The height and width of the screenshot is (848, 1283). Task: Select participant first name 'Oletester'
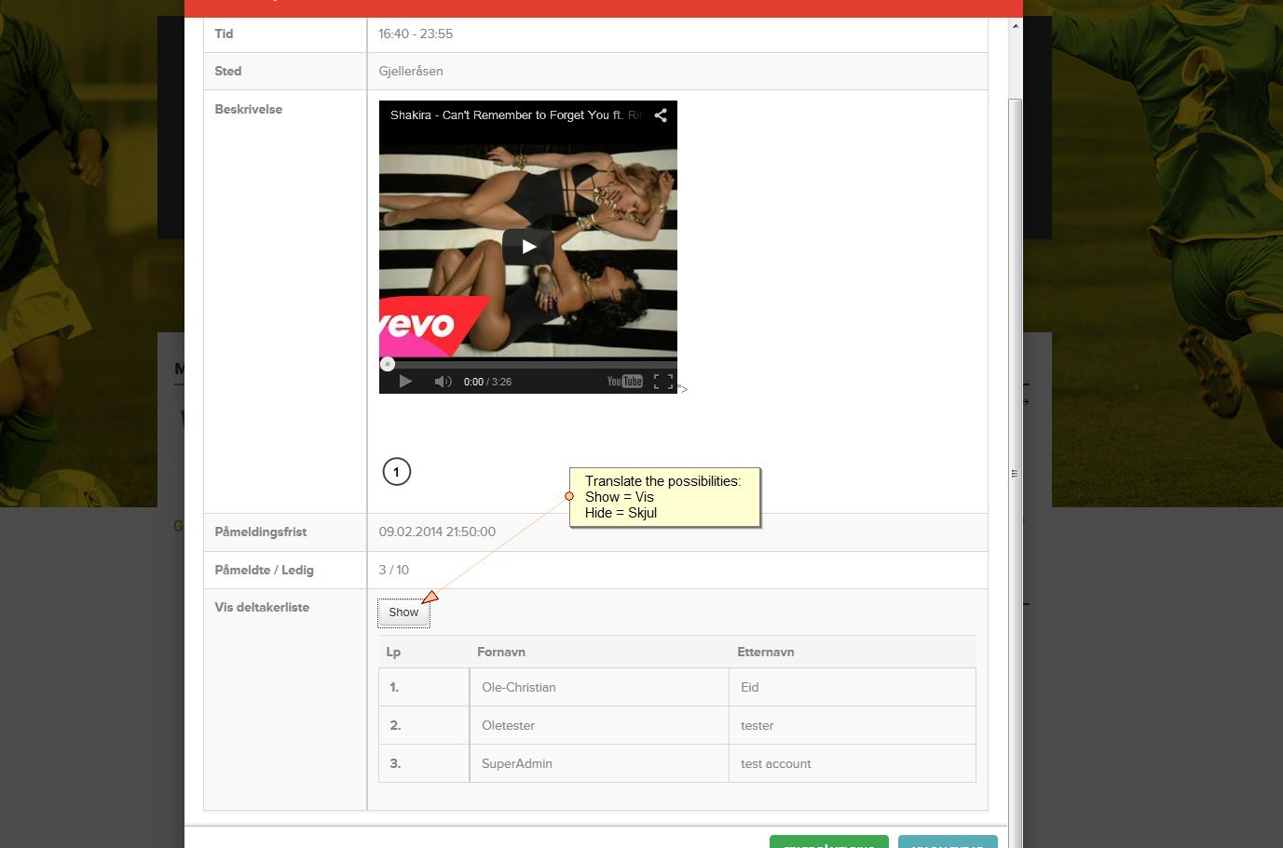point(509,725)
